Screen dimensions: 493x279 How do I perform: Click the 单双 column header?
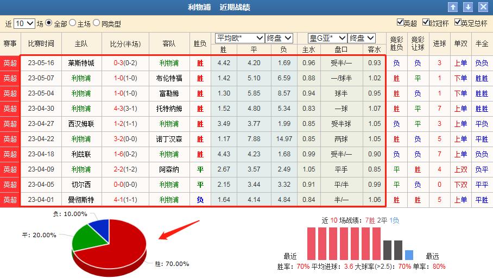(460, 43)
